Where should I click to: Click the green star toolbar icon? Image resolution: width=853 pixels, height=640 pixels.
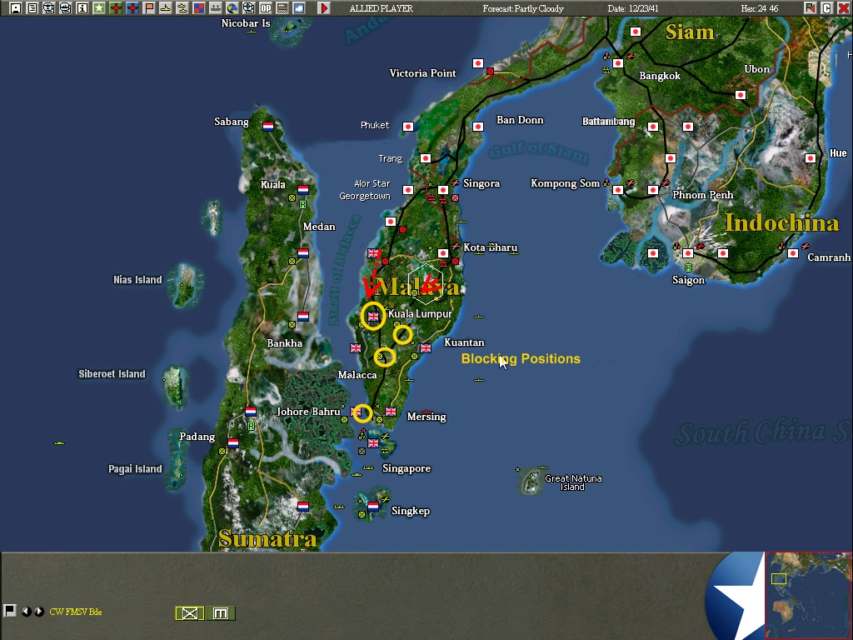pos(98,7)
